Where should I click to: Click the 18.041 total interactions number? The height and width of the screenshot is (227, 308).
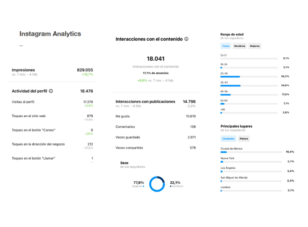tap(156, 59)
